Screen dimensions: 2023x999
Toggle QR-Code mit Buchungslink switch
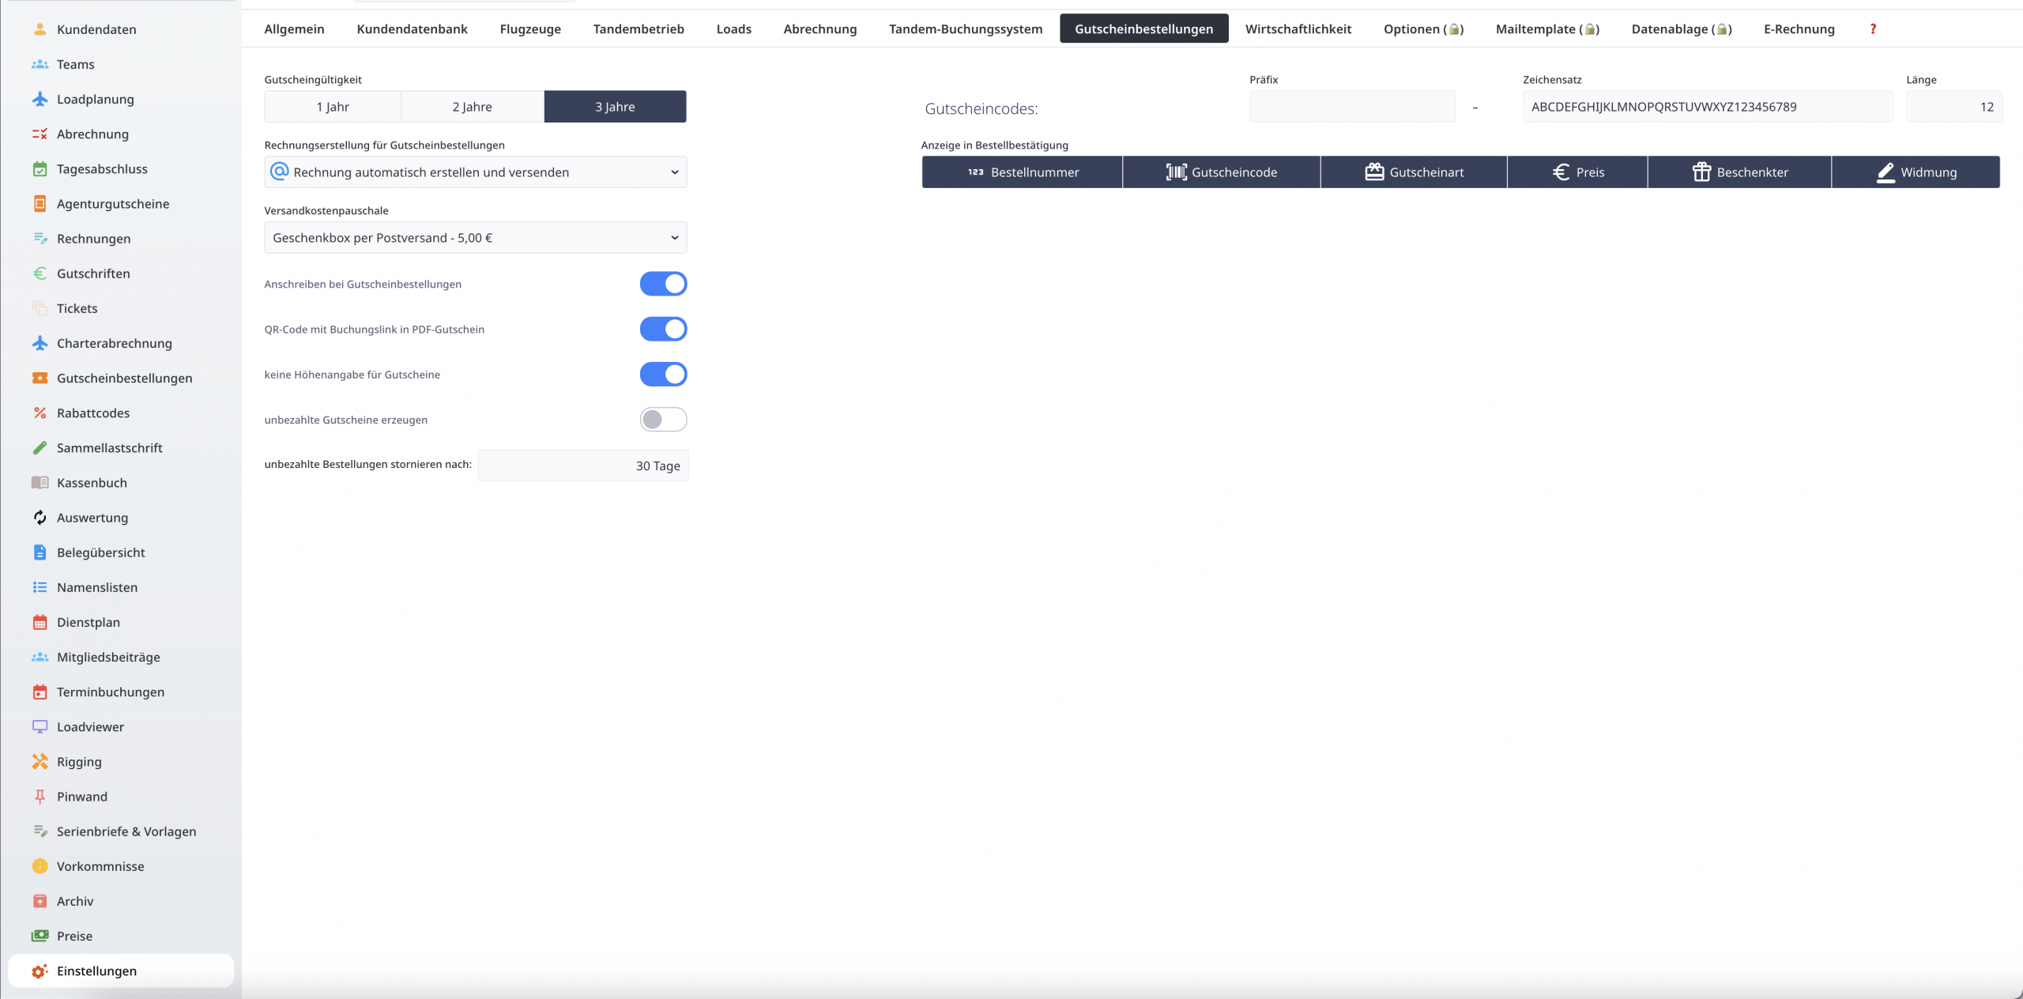(x=663, y=329)
